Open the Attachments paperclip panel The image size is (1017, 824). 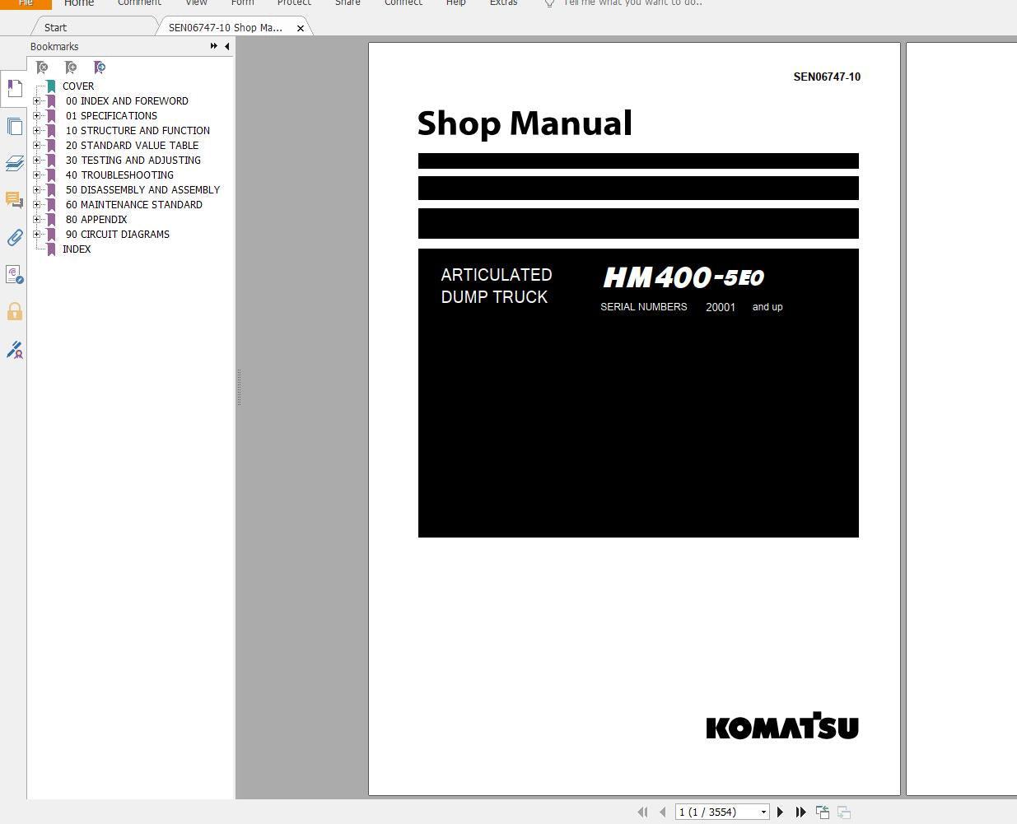[x=14, y=238]
